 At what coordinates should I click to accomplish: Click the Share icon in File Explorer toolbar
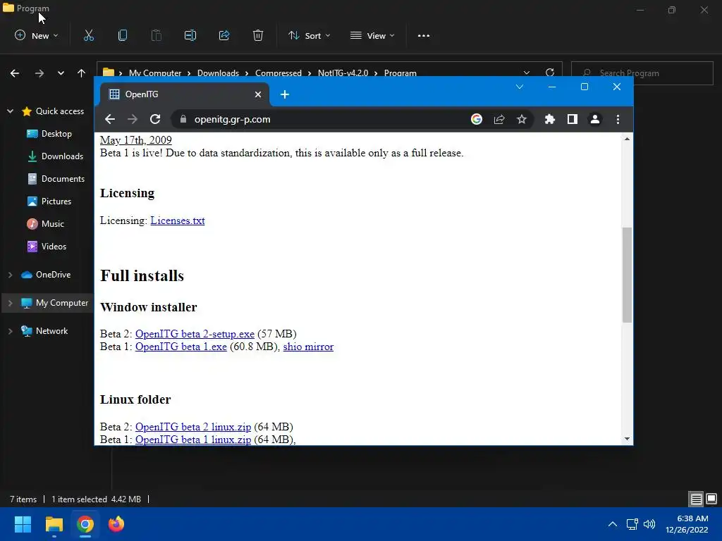point(224,35)
